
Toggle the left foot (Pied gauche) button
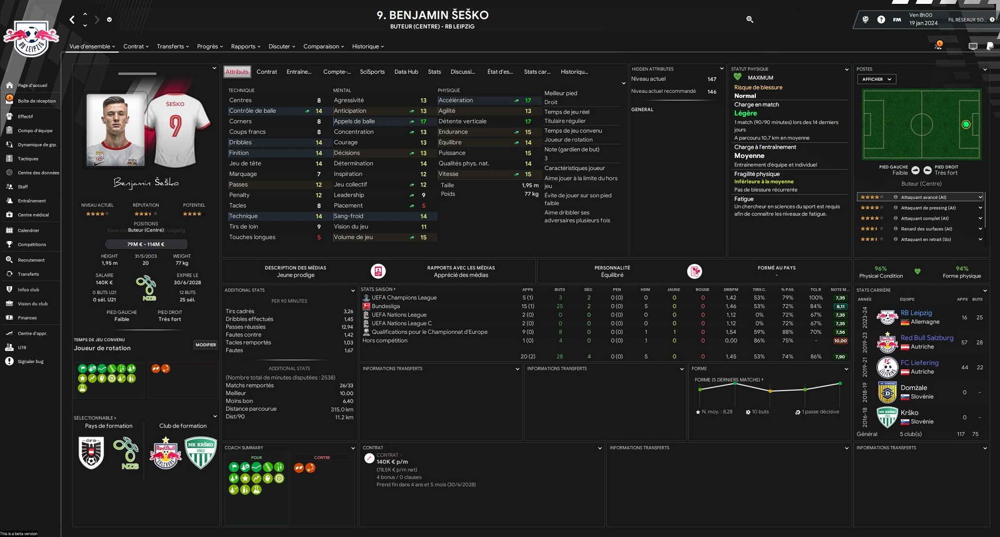[915, 170]
